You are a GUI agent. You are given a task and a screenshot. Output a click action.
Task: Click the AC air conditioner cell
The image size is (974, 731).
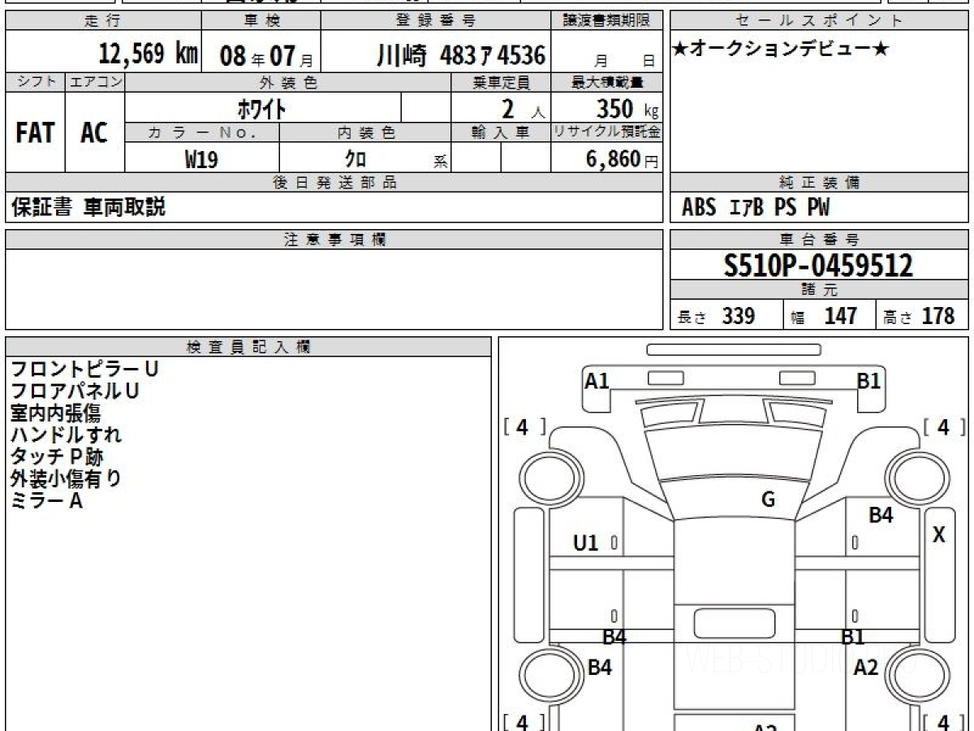click(x=94, y=133)
